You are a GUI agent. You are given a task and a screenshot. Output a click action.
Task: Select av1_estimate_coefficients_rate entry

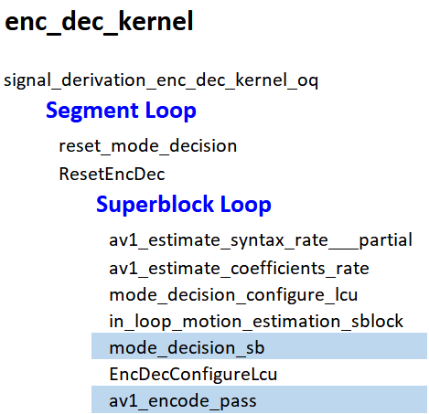pyautogui.click(x=239, y=269)
